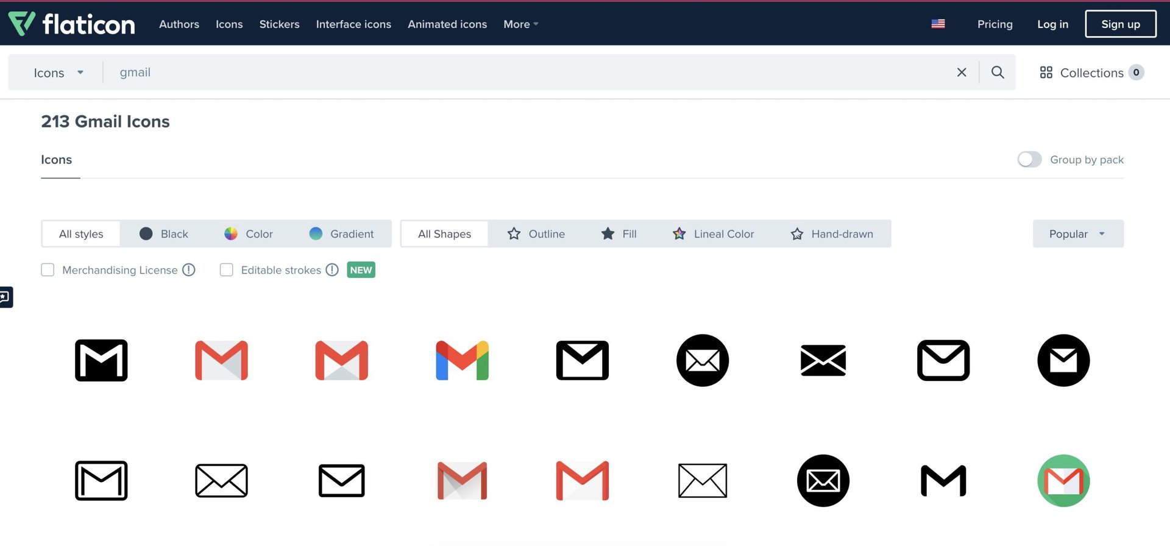This screenshot has height=546, width=1170.
Task: Select the black filled Gmail M envelope icon
Action: coord(101,360)
